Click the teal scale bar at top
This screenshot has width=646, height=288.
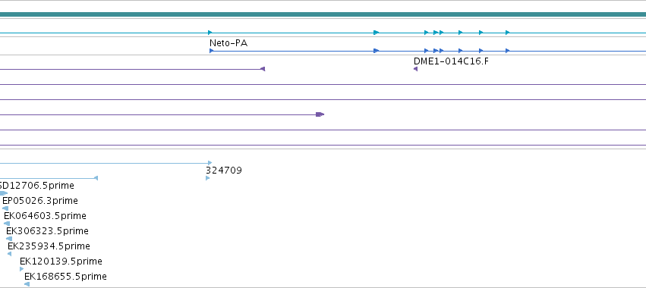coord(323,14)
